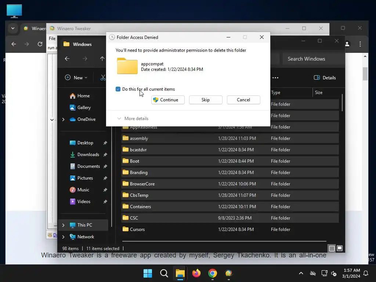376x282 pixels.
Task: Switch to details list view icon
Action: click(x=332, y=249)
